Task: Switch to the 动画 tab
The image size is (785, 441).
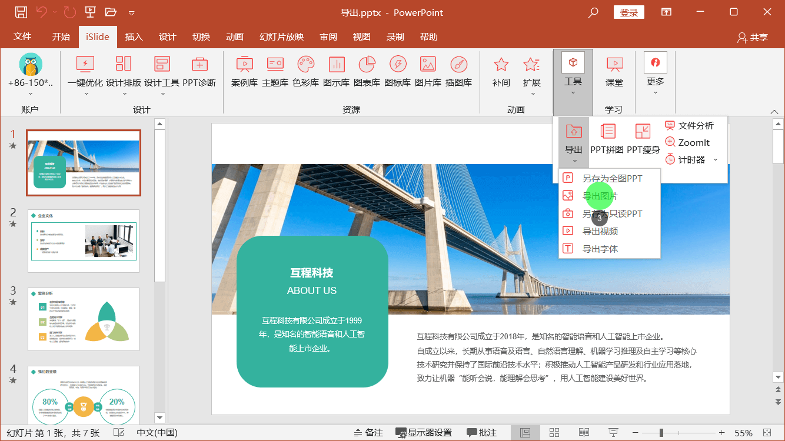Action: click(235, 36)
